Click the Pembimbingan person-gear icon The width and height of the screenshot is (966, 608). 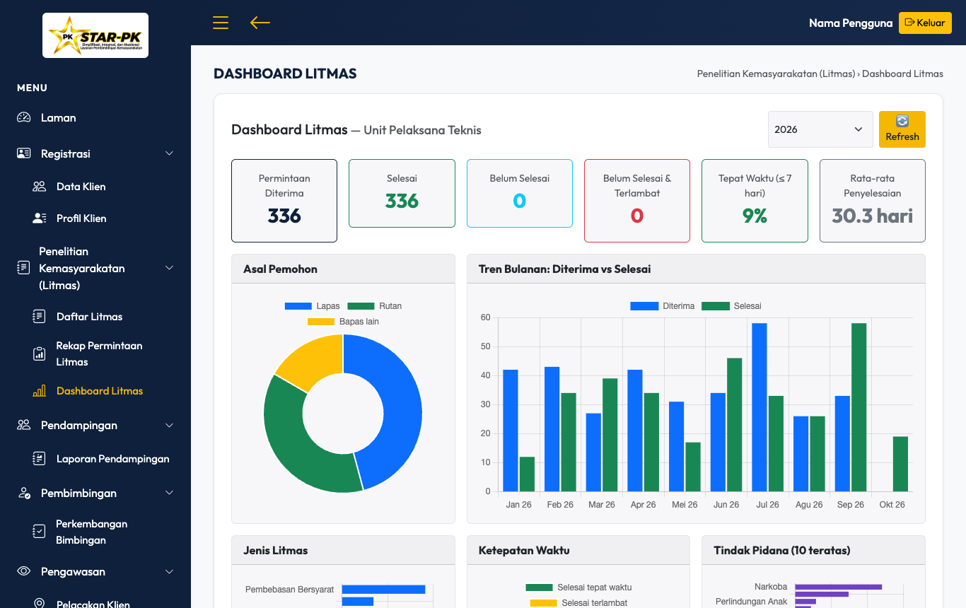[x=24, y=493]
